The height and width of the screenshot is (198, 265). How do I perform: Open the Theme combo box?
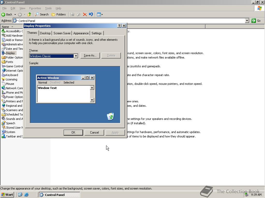(x=54, y=56)
